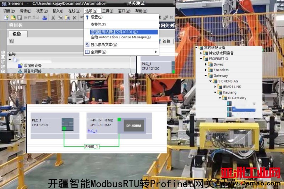Screen dimensions: 284x189
Task: Switch to the 设备 tab
Action: tap(18, 34)
